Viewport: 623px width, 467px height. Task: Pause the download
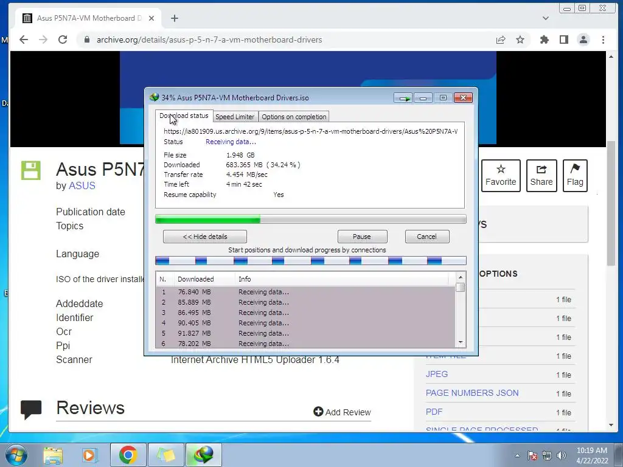[x=362, y=237]
